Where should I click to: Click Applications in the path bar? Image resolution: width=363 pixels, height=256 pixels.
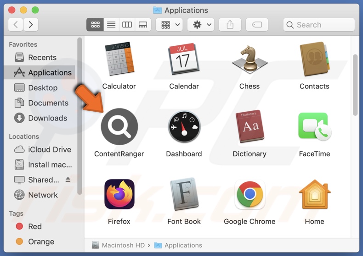pyautogui.click(x=178, y=245)
